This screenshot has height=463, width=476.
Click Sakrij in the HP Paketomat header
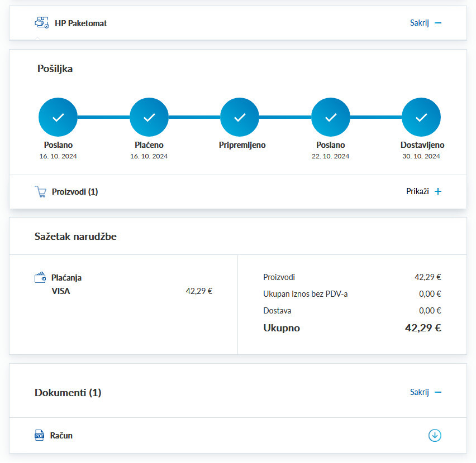pyautogui.click(x=419, y=23)
